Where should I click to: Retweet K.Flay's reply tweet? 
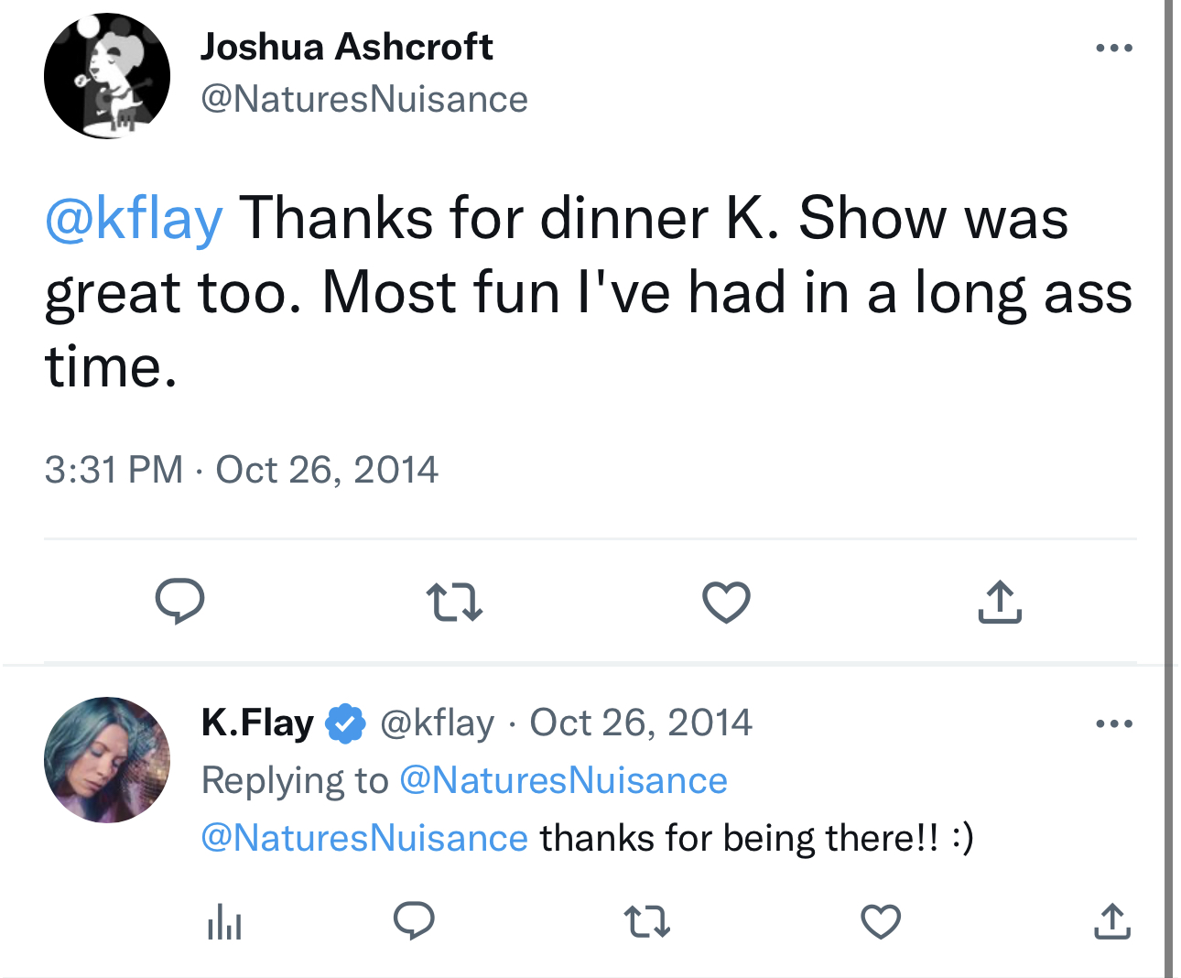coord(646,921)
